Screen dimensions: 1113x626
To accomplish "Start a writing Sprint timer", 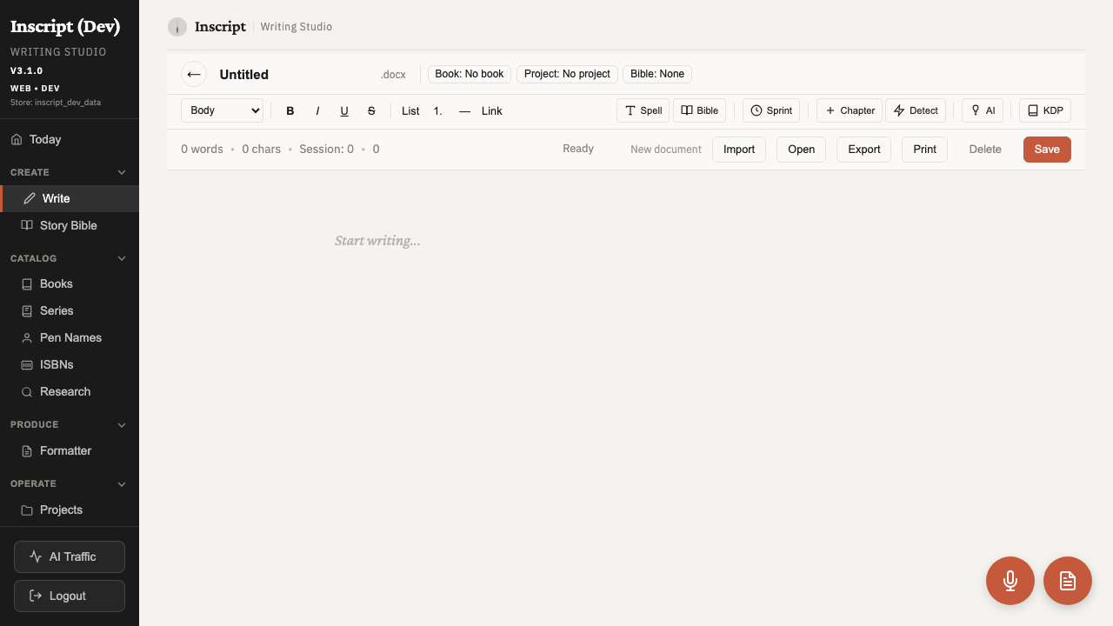I will [770, 110].
